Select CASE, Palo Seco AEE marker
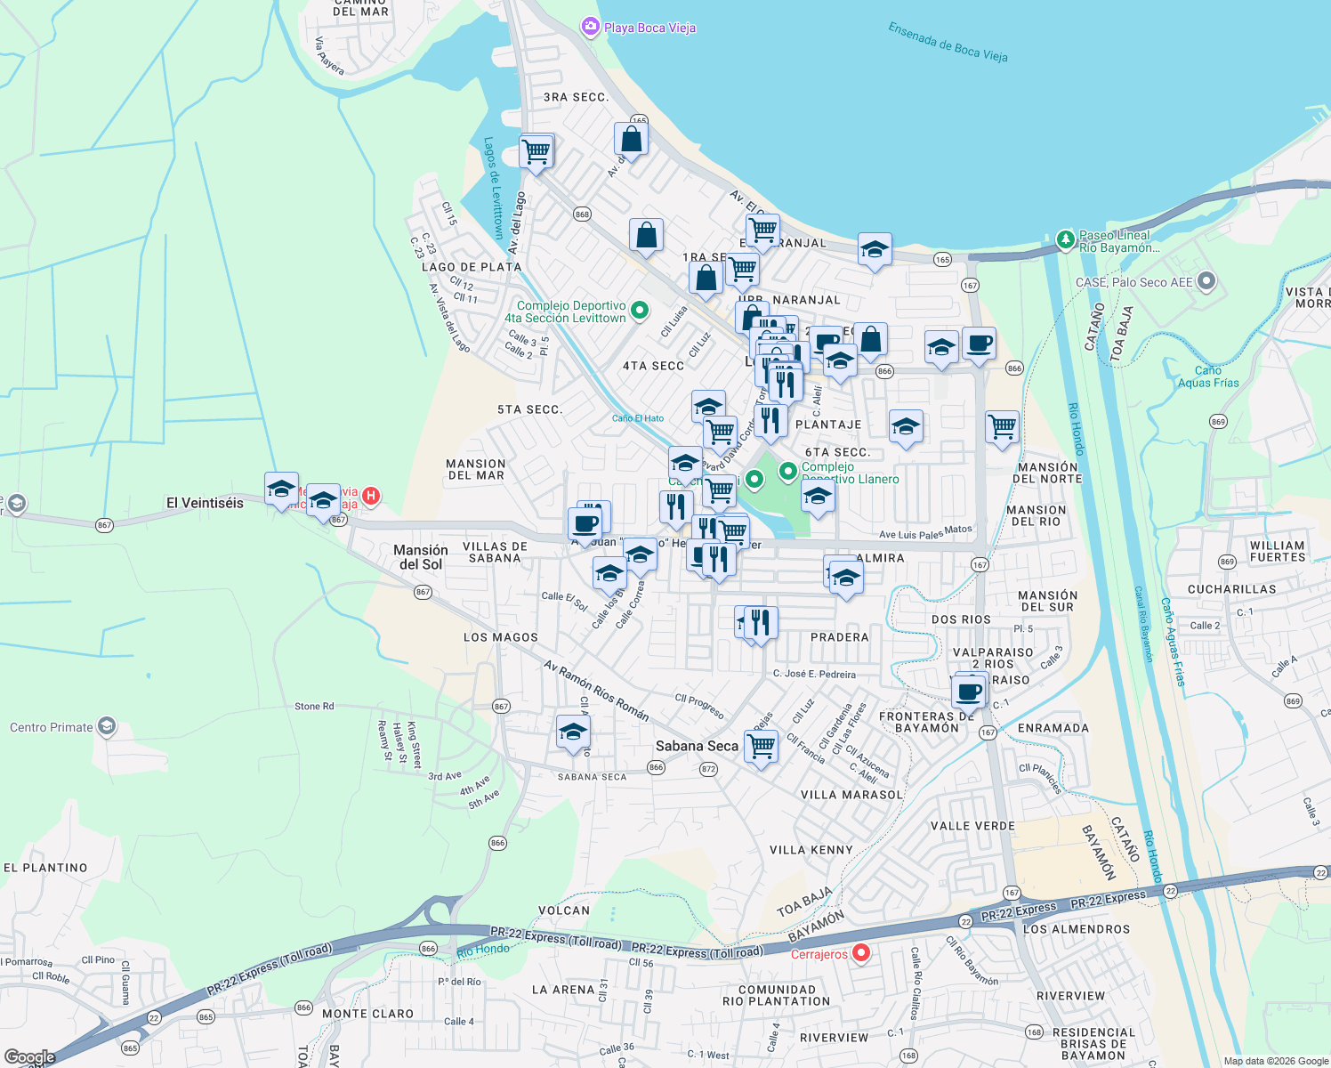The height and width of the screenshot is (1068, 1331). click(x=1206, y=282)
